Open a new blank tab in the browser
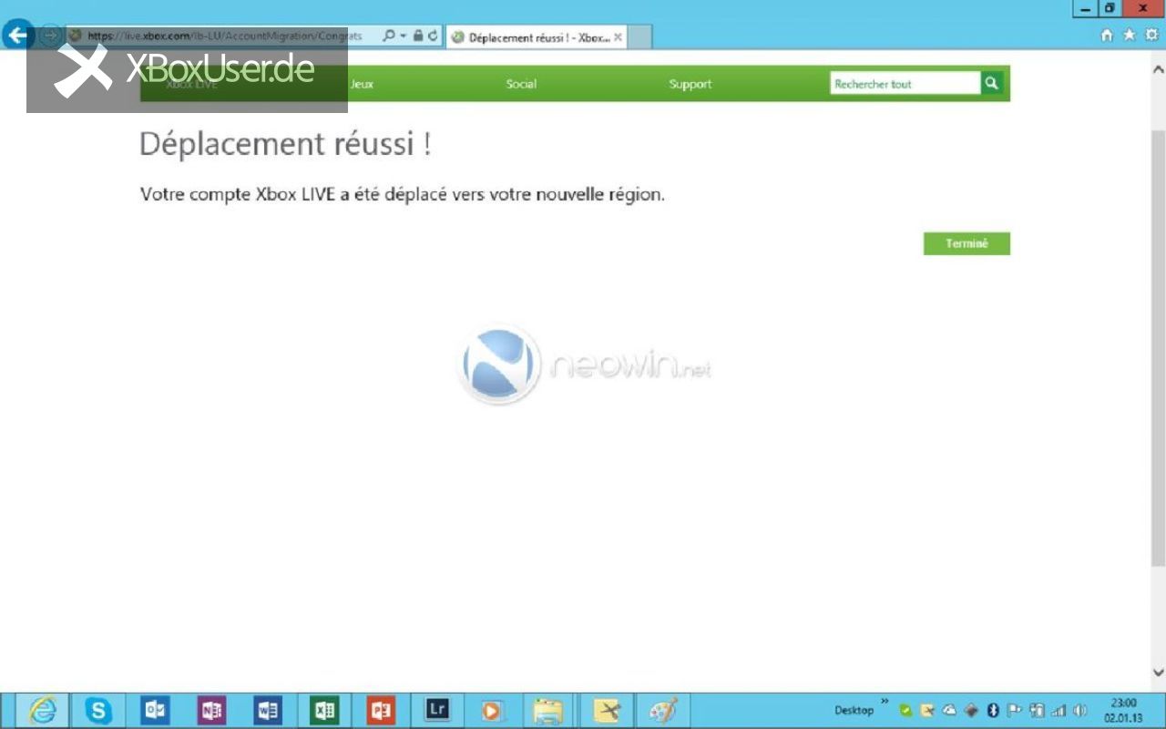The height and width of the screenshot is (729, 1166). (x=639, y=37)
